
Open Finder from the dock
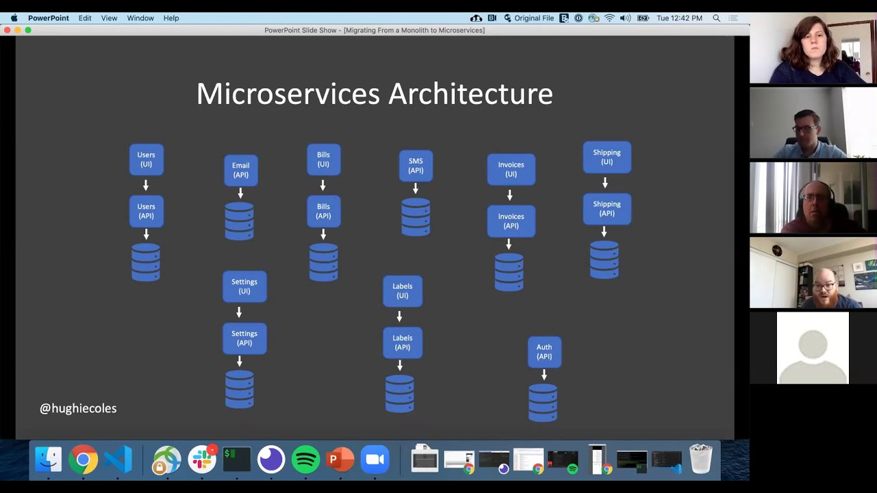(48, 459)
